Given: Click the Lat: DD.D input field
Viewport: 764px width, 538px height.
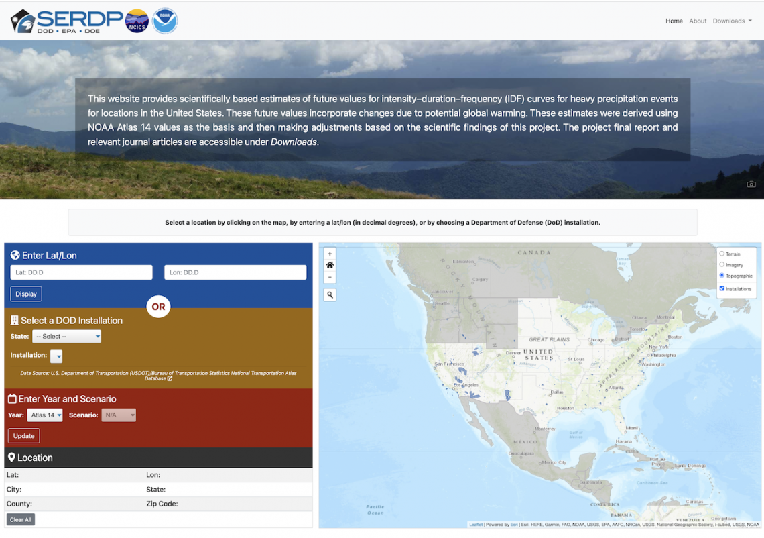Looking at the screenshot, I should tap(81, 272).
